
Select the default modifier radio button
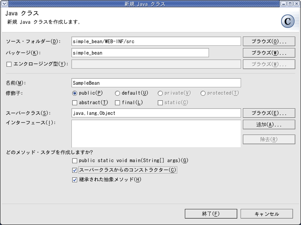(x=117, y=93)
